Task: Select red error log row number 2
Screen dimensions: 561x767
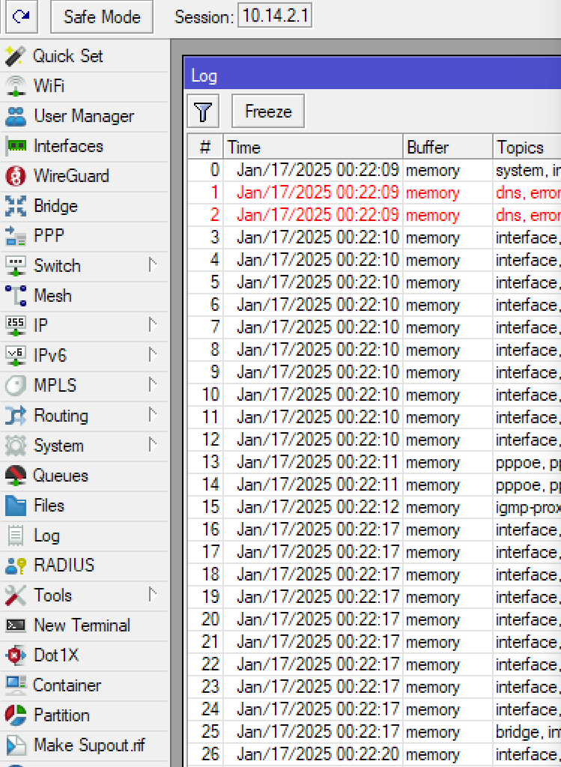Action: 374,215
